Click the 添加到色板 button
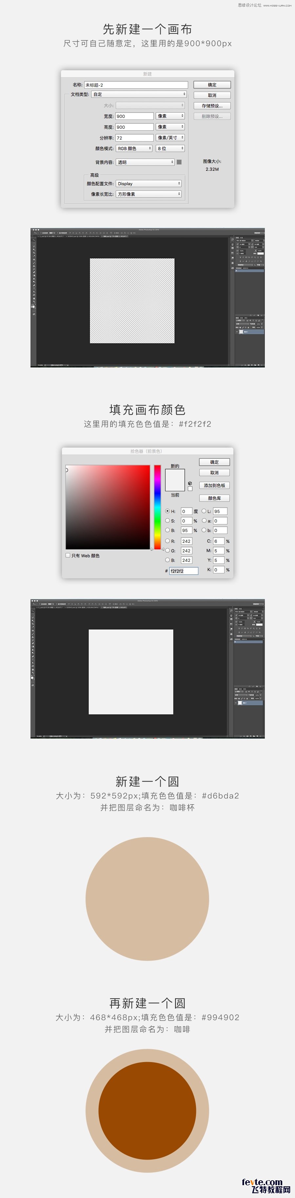Viewport: 295px width, 1198px height. [x=214, y=485]
